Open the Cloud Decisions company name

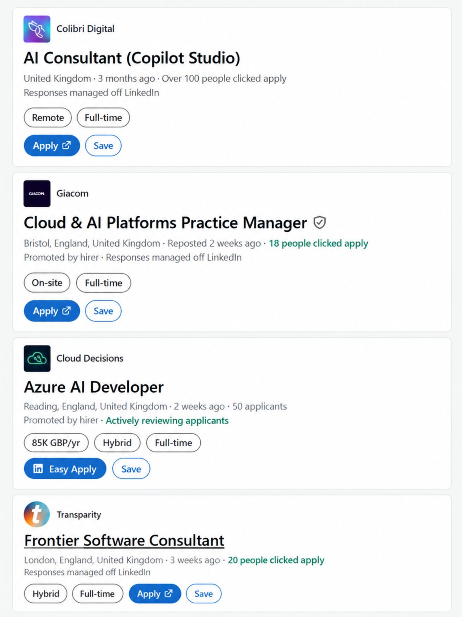coord(90,358)
